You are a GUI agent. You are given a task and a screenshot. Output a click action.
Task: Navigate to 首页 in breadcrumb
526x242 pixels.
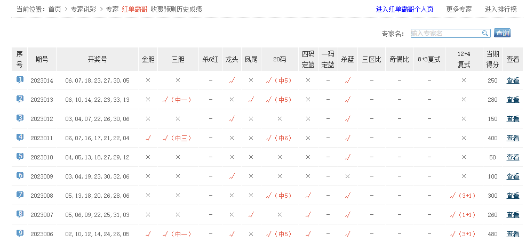click(x=54, y=9)
